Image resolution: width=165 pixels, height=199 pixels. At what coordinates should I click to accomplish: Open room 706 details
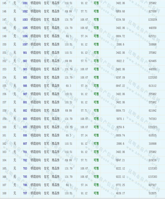tap(25, 185)
